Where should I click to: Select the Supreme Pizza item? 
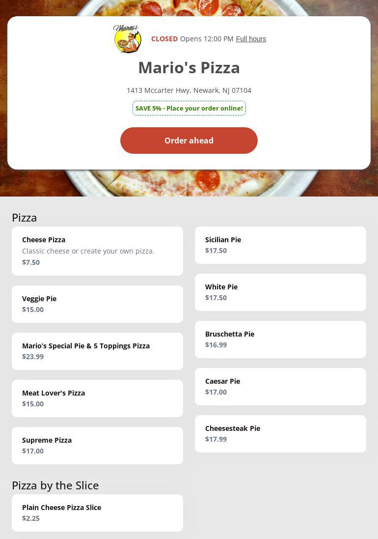click(x=98, y=446)
